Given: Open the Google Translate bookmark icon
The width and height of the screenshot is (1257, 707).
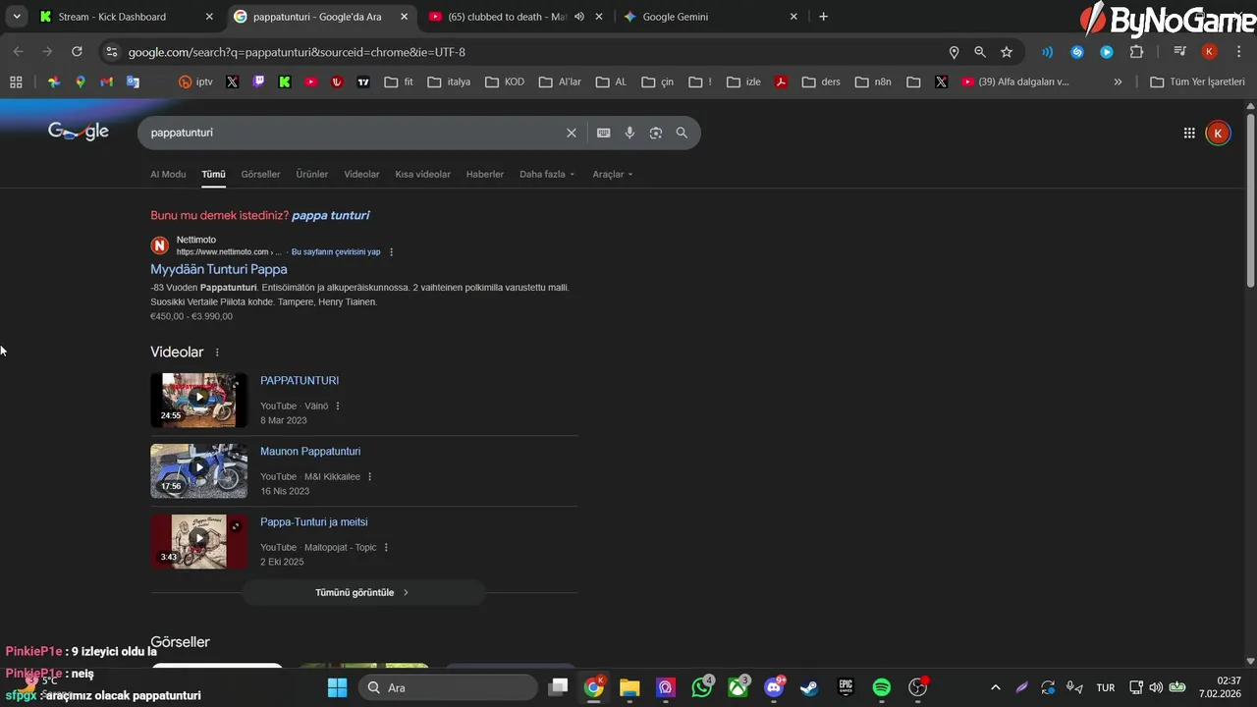Looking at the screenshot, I should click(x=134, y=82).
